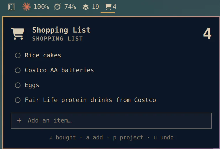
Task: Click the 'a add' shortcut hint
Action: (x=95, y=138)
